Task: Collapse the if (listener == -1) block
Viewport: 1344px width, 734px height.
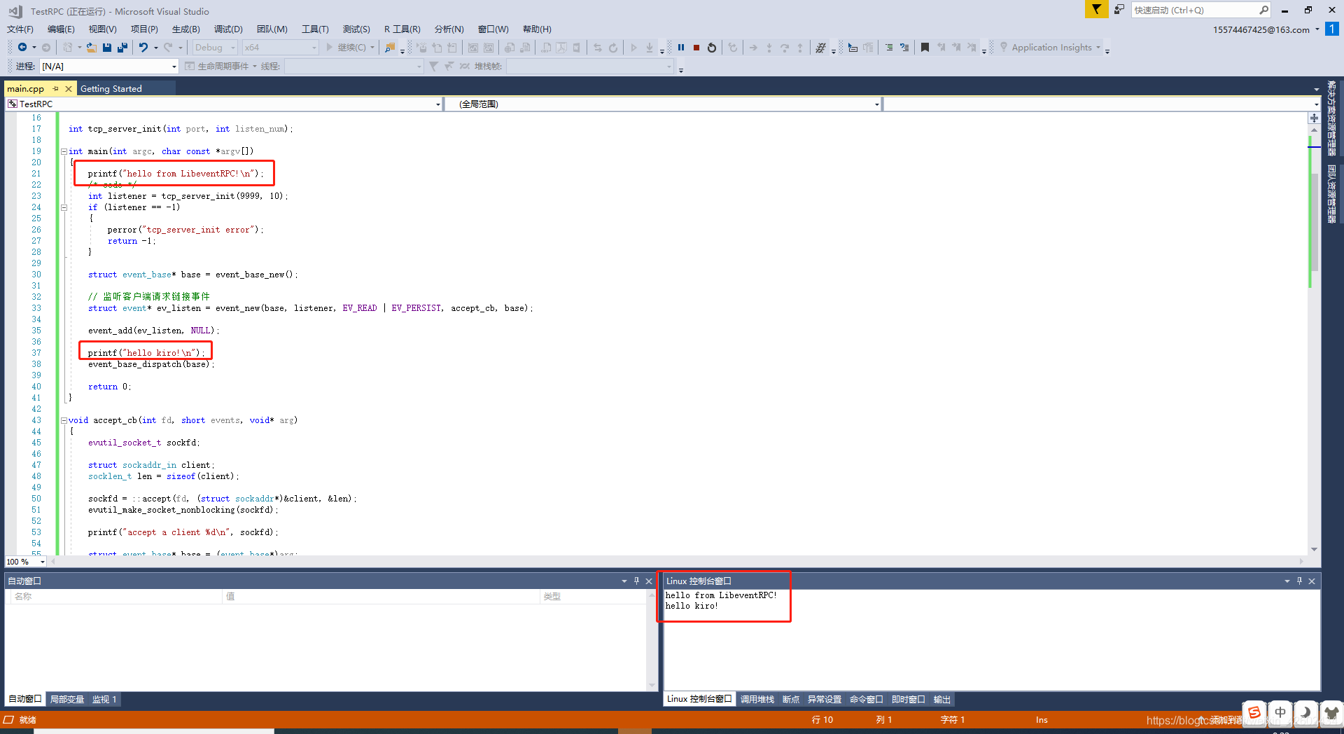Action: coord(64,207)
